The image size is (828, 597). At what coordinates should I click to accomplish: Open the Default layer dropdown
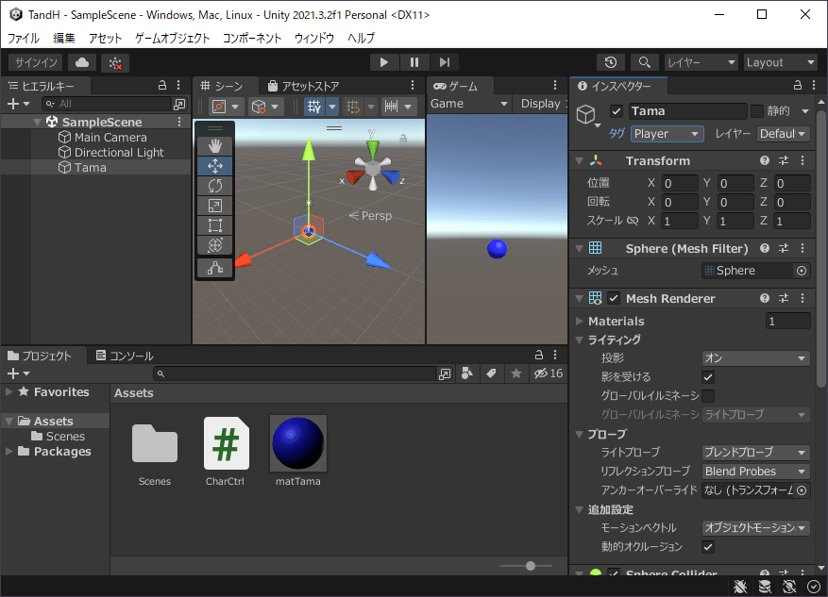tap(783, 134)
